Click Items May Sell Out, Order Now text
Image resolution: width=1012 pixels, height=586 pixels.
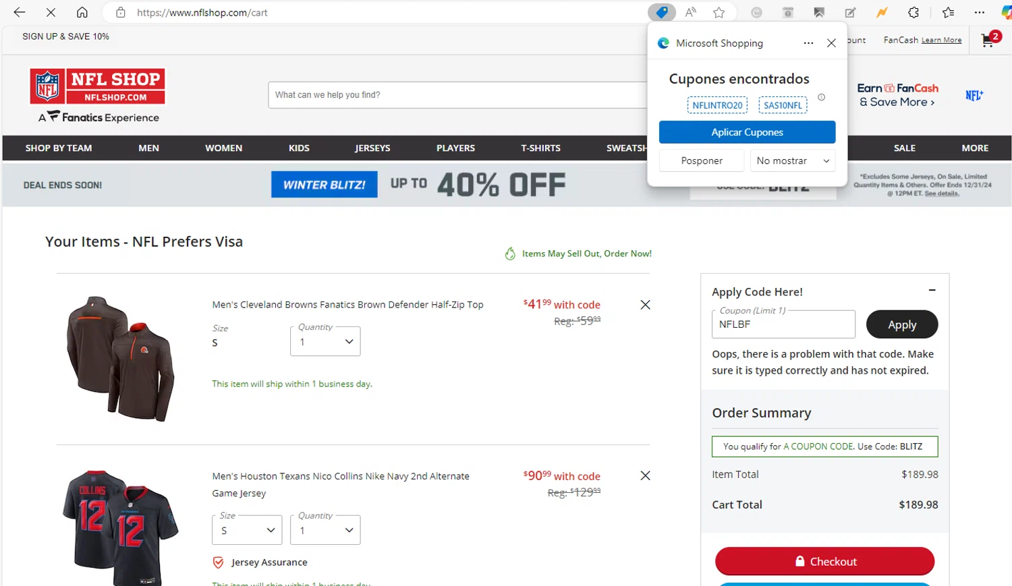coord(586,254)
